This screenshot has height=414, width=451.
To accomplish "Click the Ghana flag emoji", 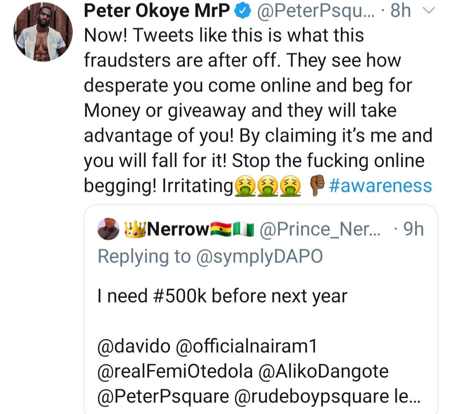I will tap(220, 229).
